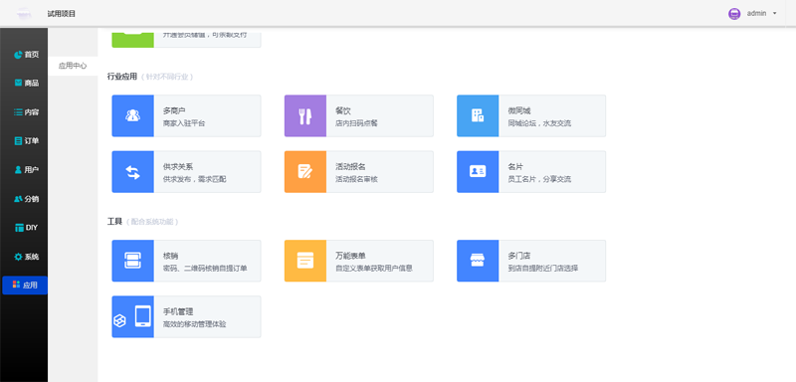Open the 多商户 app icon

click(132, 115)
